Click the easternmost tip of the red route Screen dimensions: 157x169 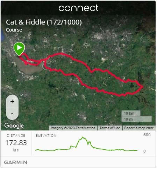point(143,87)
